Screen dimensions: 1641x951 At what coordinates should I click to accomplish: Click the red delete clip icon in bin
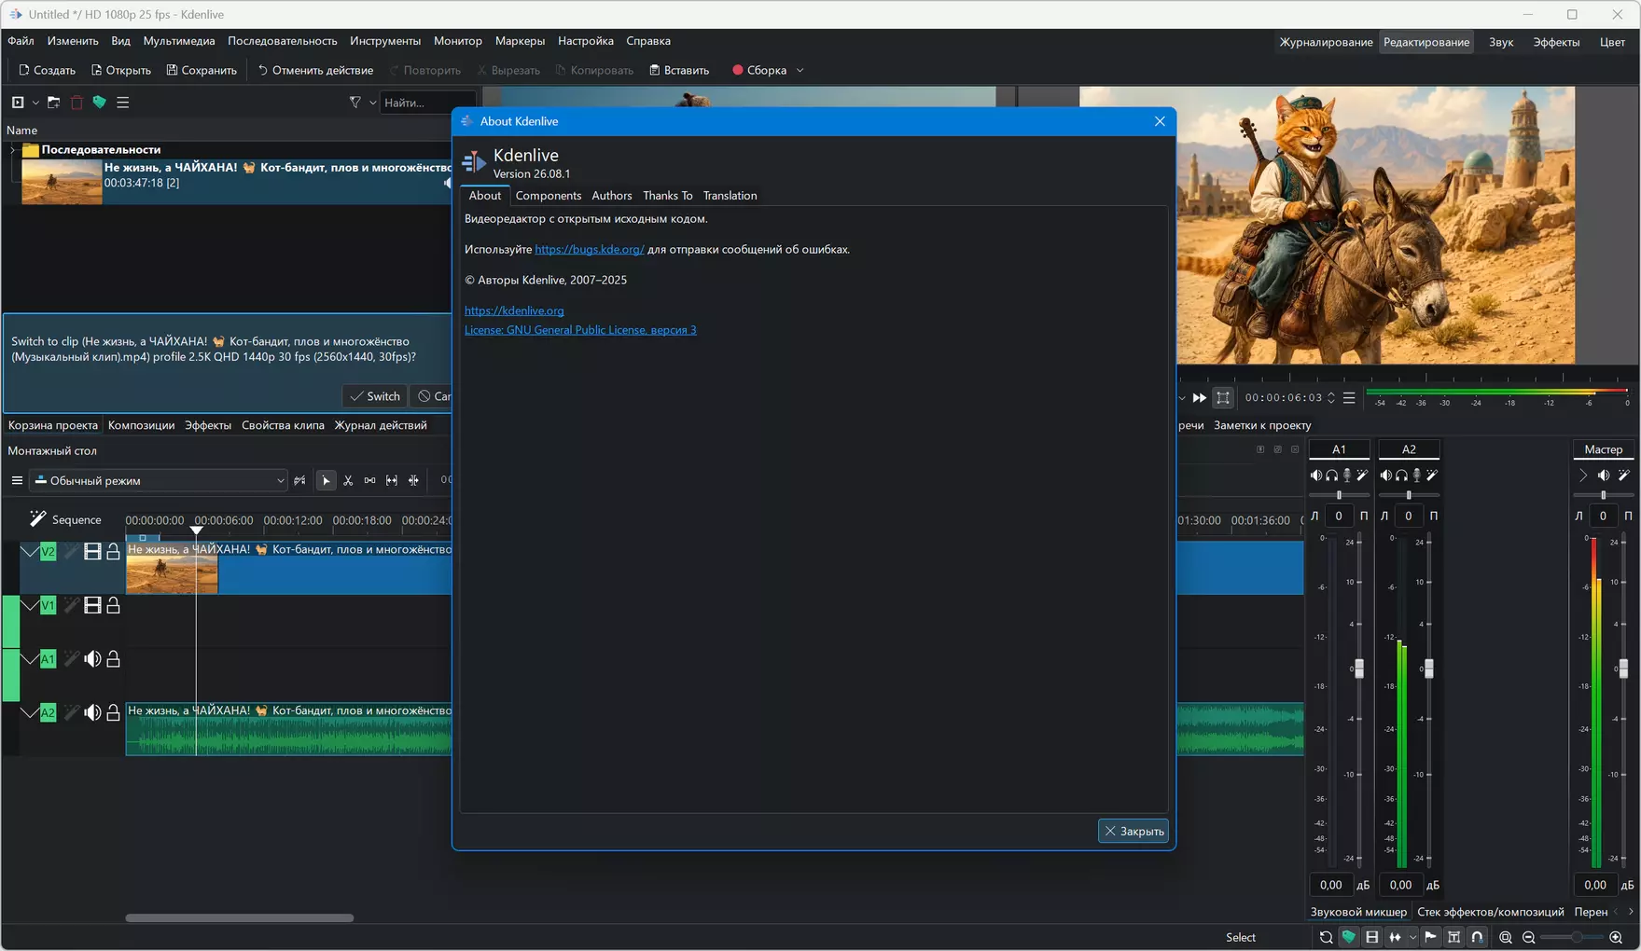[76, 103]
